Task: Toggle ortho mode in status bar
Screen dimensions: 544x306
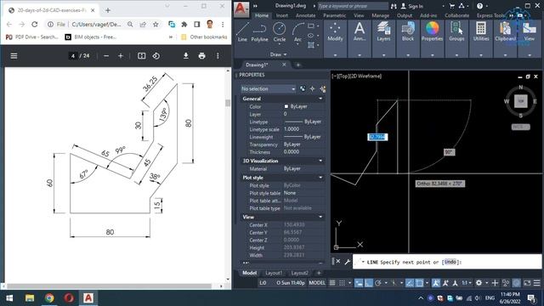Action: [x=368, y=283]
